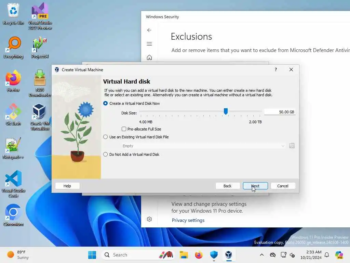
Task: Show hidden icons chevron in system tray
Action: (x=262, y=255)
